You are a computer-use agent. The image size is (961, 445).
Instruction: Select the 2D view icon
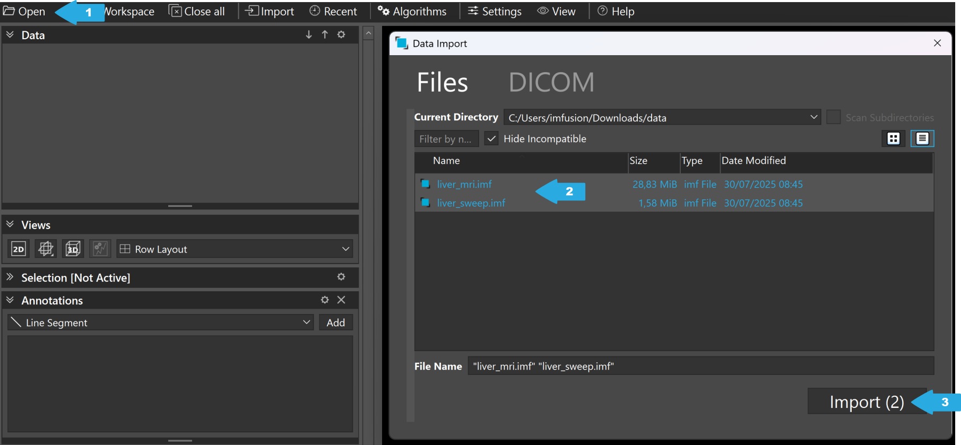point(19,249)
